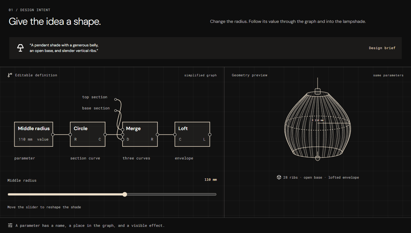
Task: Click the 'three curves' caption
Action: coord(136,158)
